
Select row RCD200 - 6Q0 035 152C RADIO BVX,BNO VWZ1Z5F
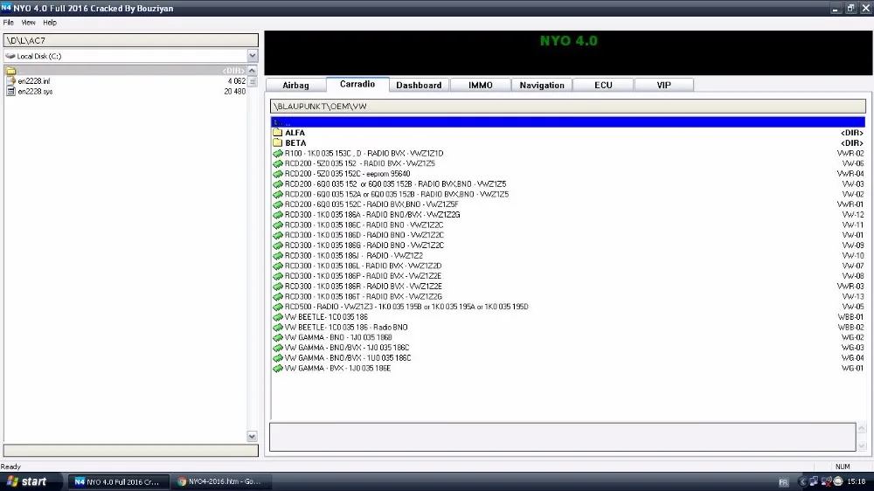568,204
